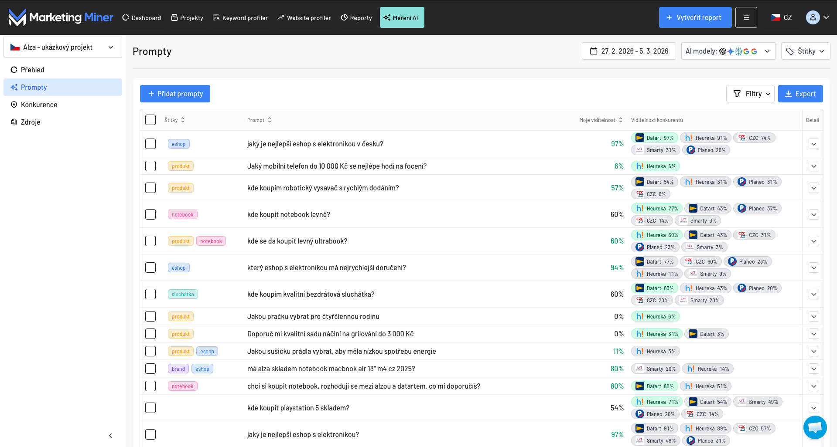837x447 pixels.
Task: Toggle the select-all checkbox in table header
Action: [150, 120]
